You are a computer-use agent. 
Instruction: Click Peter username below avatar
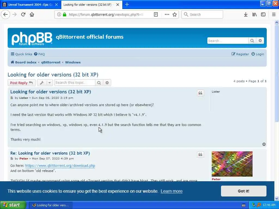(x=216, y=179)
